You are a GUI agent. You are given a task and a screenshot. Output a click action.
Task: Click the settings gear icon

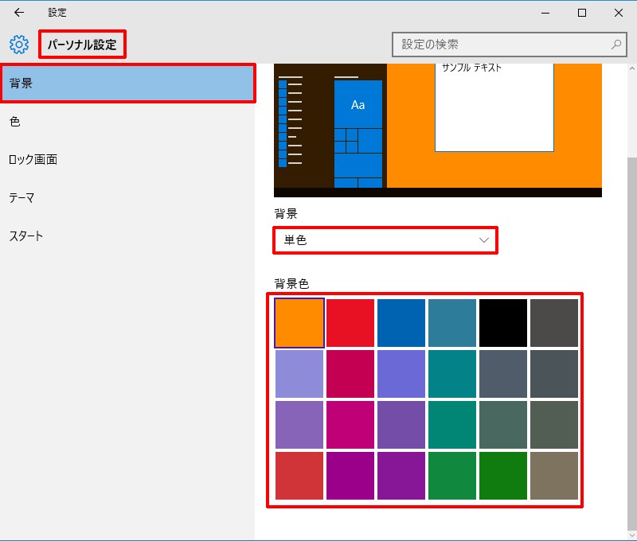point(19,45)
